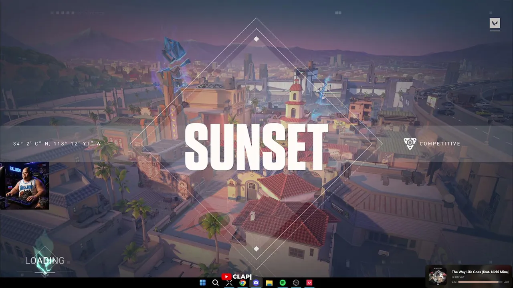The height and width of the screenshot is (288, 513).
Task: Click song title The Way Life Goes
Action: pos(480,272)
